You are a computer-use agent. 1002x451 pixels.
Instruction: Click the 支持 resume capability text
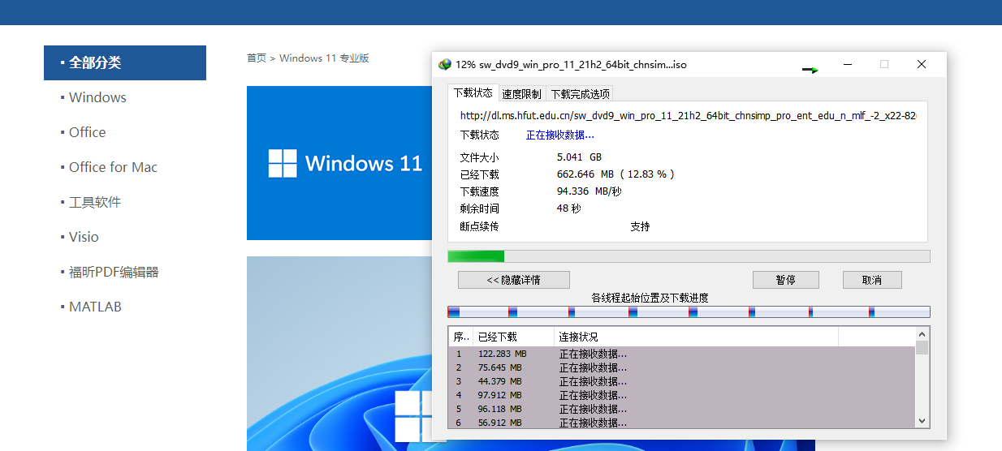(640, 226)
